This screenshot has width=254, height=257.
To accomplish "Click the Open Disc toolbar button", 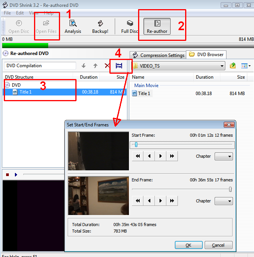I will pyautogui.click(x=19, y=27).
